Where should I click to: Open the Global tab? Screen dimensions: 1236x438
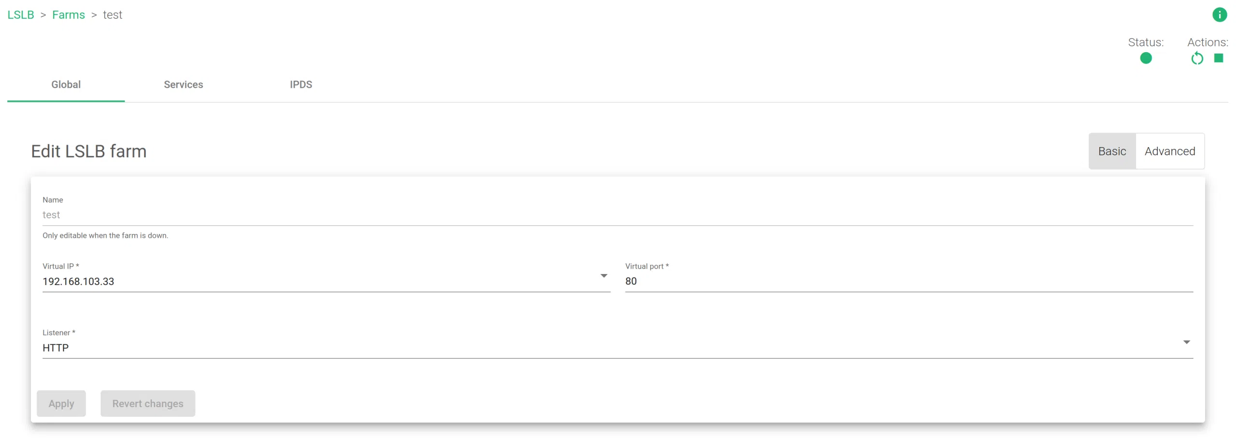(66, 85)
